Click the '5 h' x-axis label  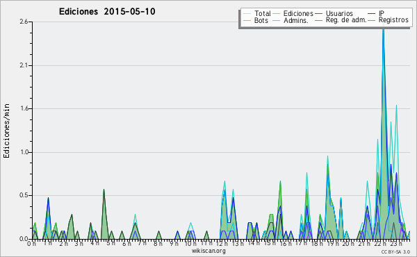tap(111, 243)
